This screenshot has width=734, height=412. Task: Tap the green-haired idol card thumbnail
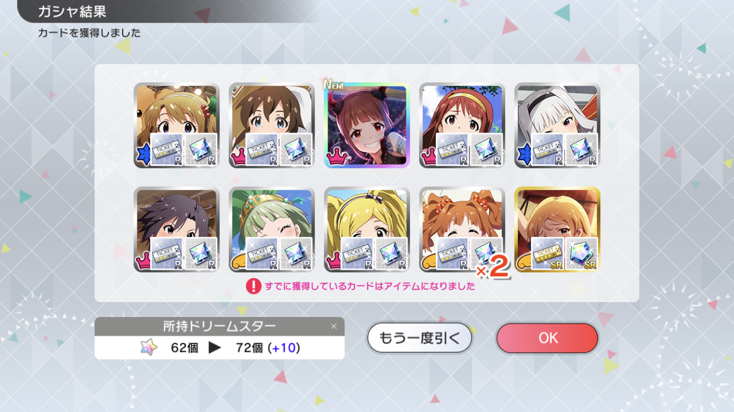click(271, 229)
